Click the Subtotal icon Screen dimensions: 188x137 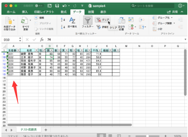pyautogui.click(x=155, y=29)
